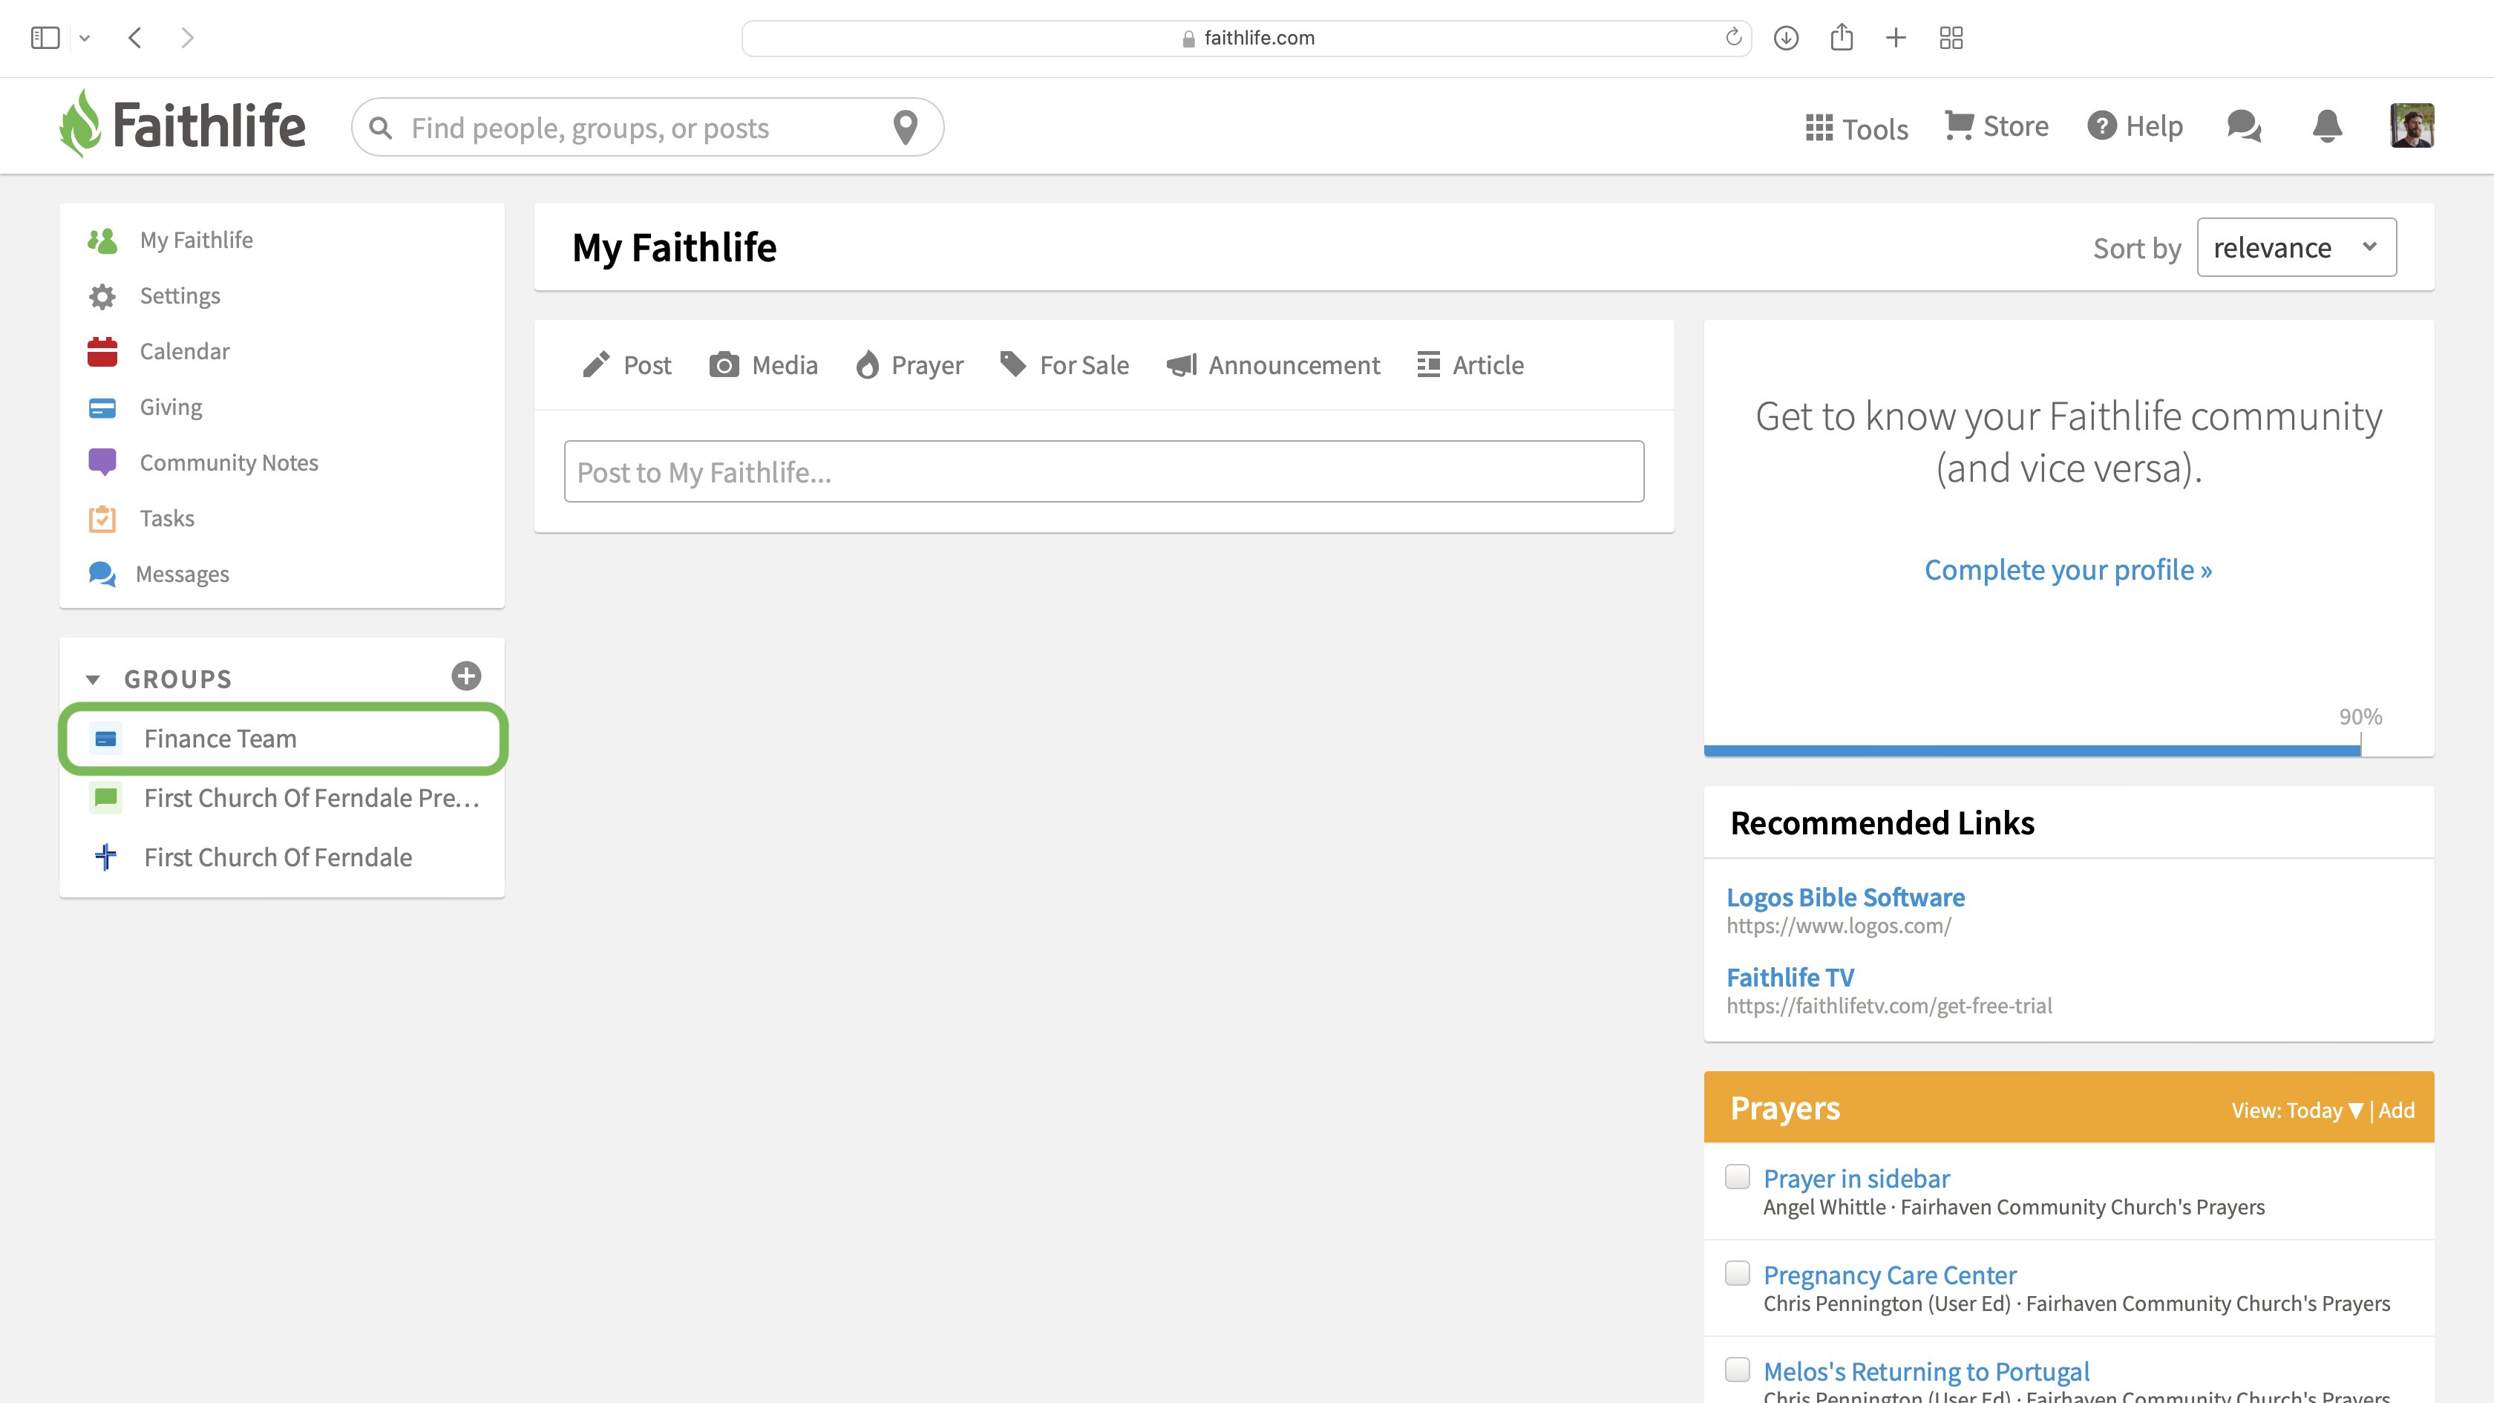Click Add in Prayers header

tap(2396, 1111)
